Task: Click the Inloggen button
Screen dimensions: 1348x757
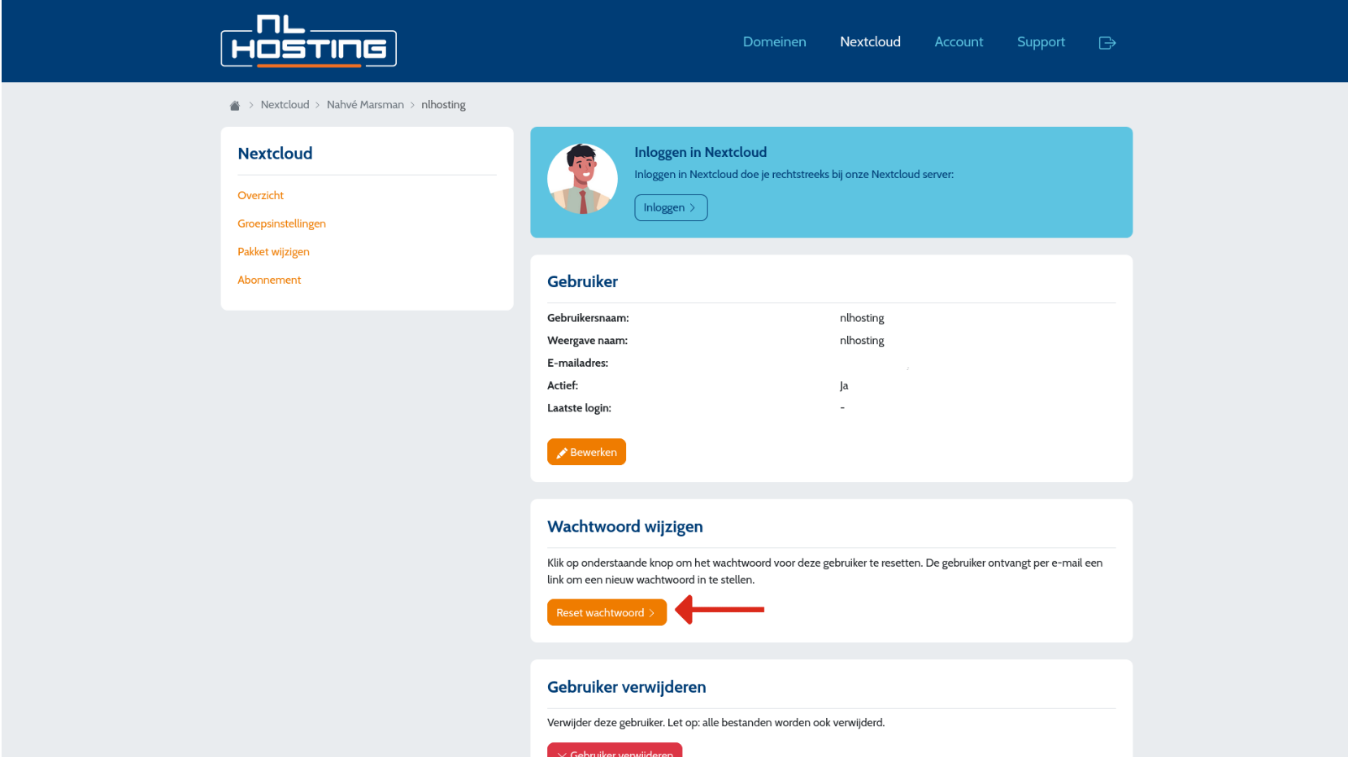Action: pyautogui.click(x=671, y=207)
